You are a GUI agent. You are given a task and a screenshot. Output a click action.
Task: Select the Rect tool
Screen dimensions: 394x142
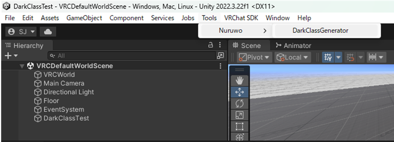pyautogui.click(x=240, y=127)
